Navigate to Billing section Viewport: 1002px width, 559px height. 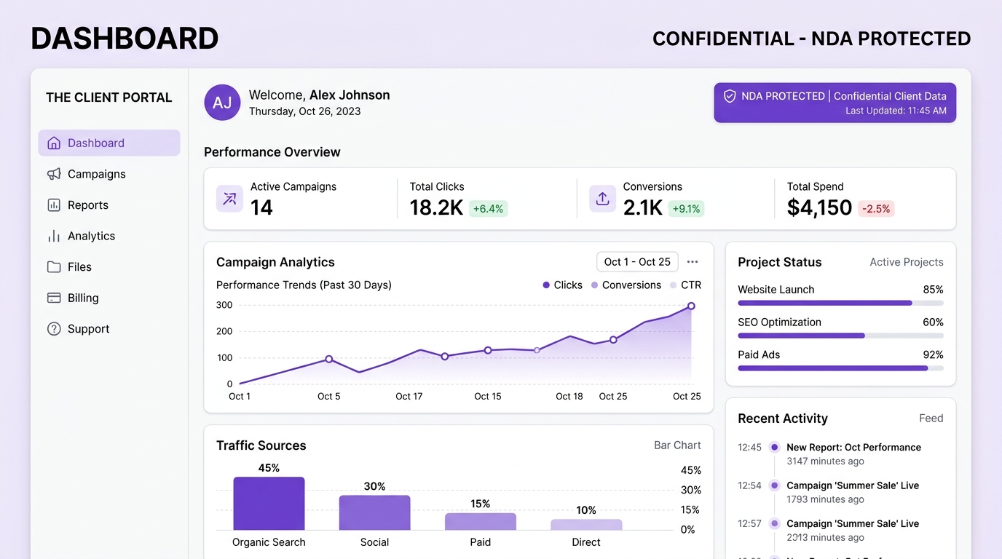point(109,298)
